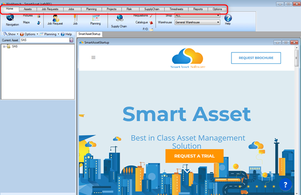
Task: Open the website hamburger menu
Action: point(93,58)
